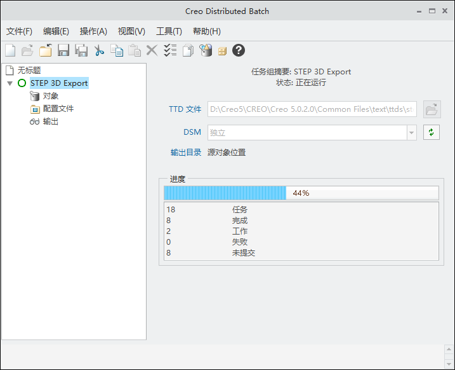Open help via question mark icon
Screen dimensions: 455x370
tap(239, 50)
